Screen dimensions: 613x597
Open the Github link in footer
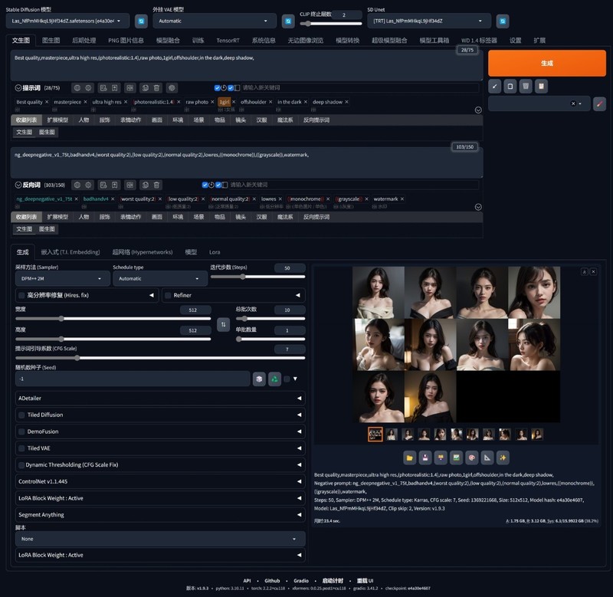click(272, 581)
